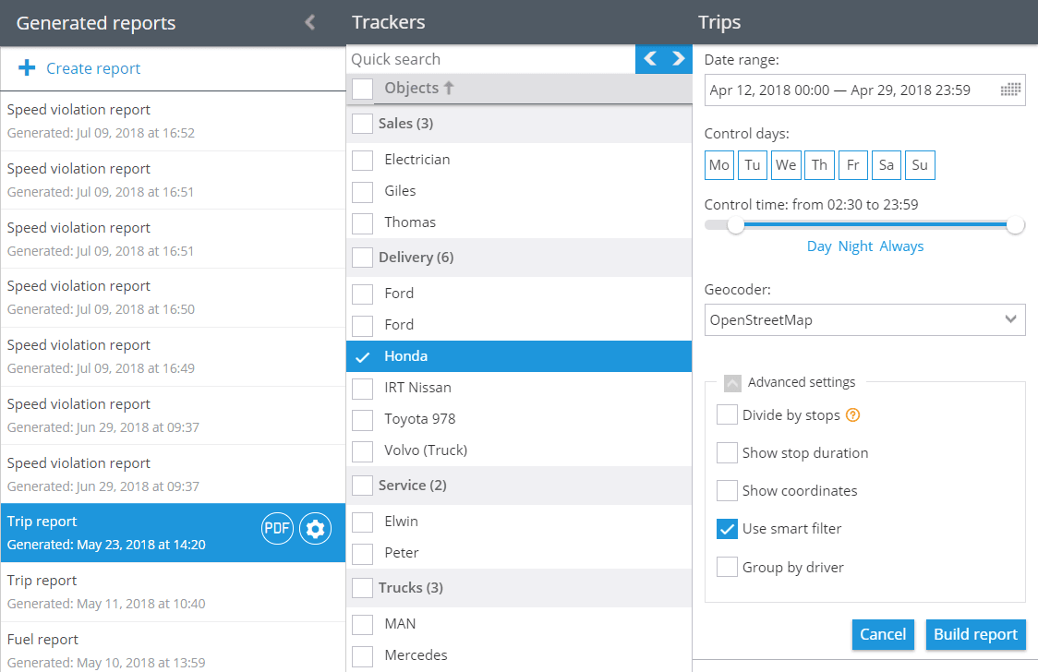Click the next arrow in Trackers search bar

[x=678, y=59]
